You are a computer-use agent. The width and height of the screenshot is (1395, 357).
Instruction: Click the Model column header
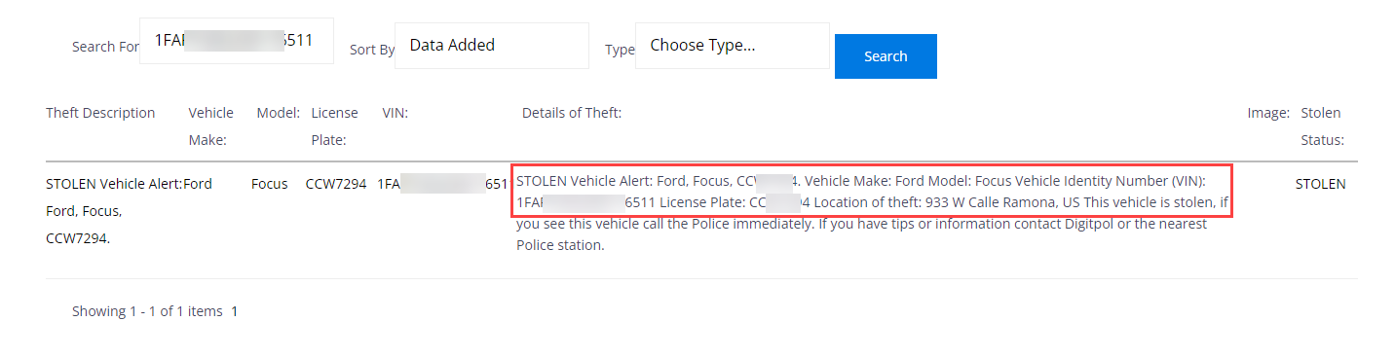(x=279, y=113)
